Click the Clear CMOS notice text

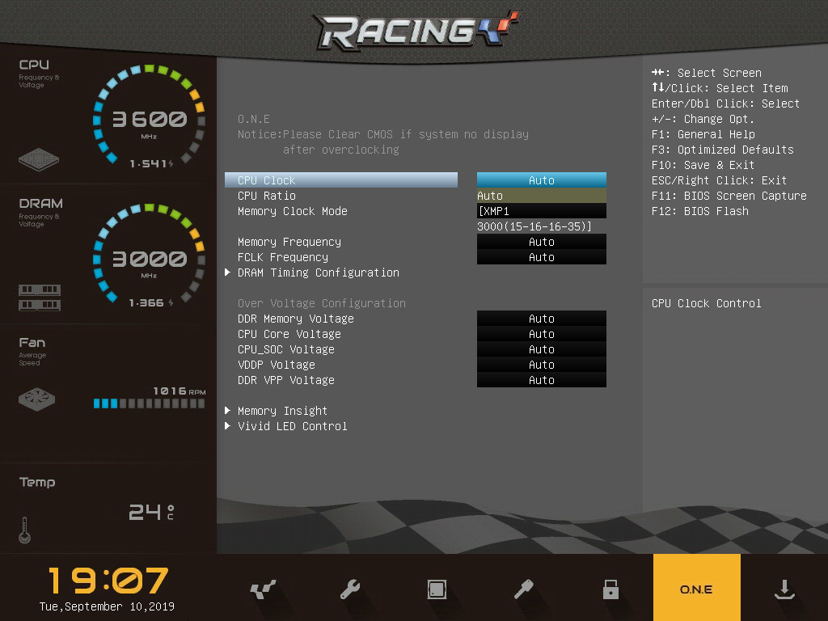382,142
